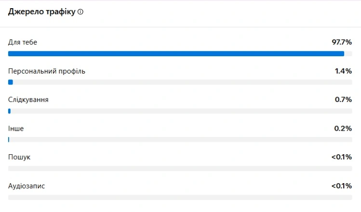The width and height of the screenshot is (361, 212).
Task: Select the Персональний профіль label
Action: [47, 71]
